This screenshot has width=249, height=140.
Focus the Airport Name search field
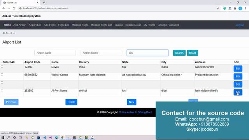tap(101, 53)
